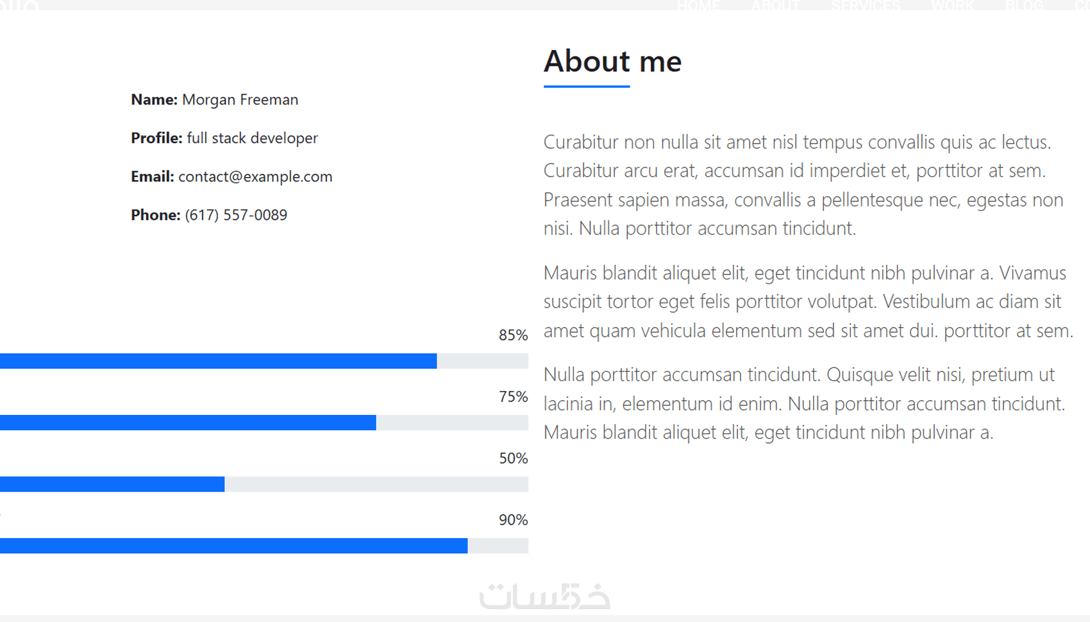The width and height of the screenshot is (1090, 622).
Task: Click the name Morgan Freeman
Action: pyautogui.click(x=240, y=100)
